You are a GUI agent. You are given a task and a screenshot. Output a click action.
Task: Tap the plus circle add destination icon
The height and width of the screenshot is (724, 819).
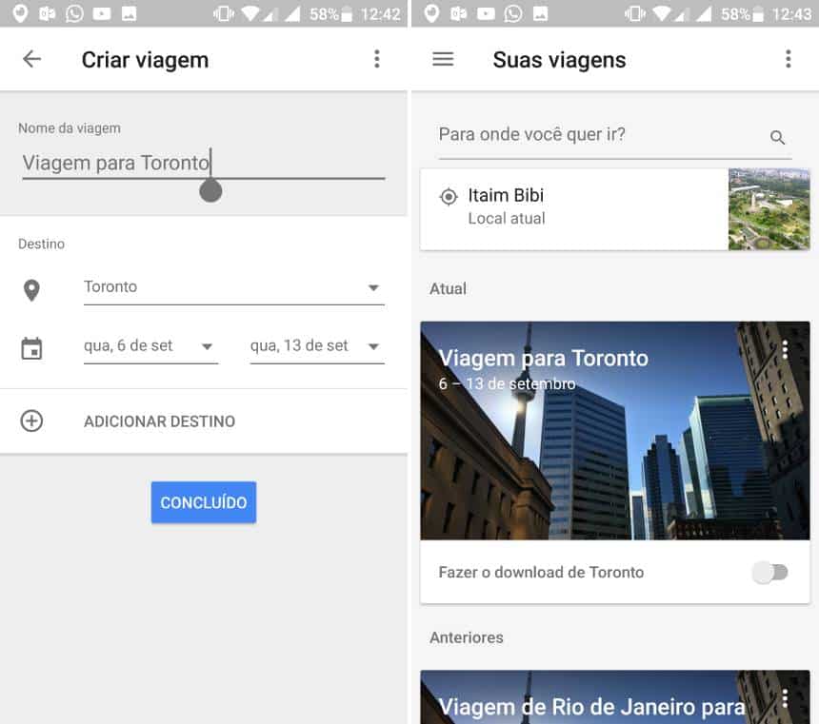pos(31,421)
